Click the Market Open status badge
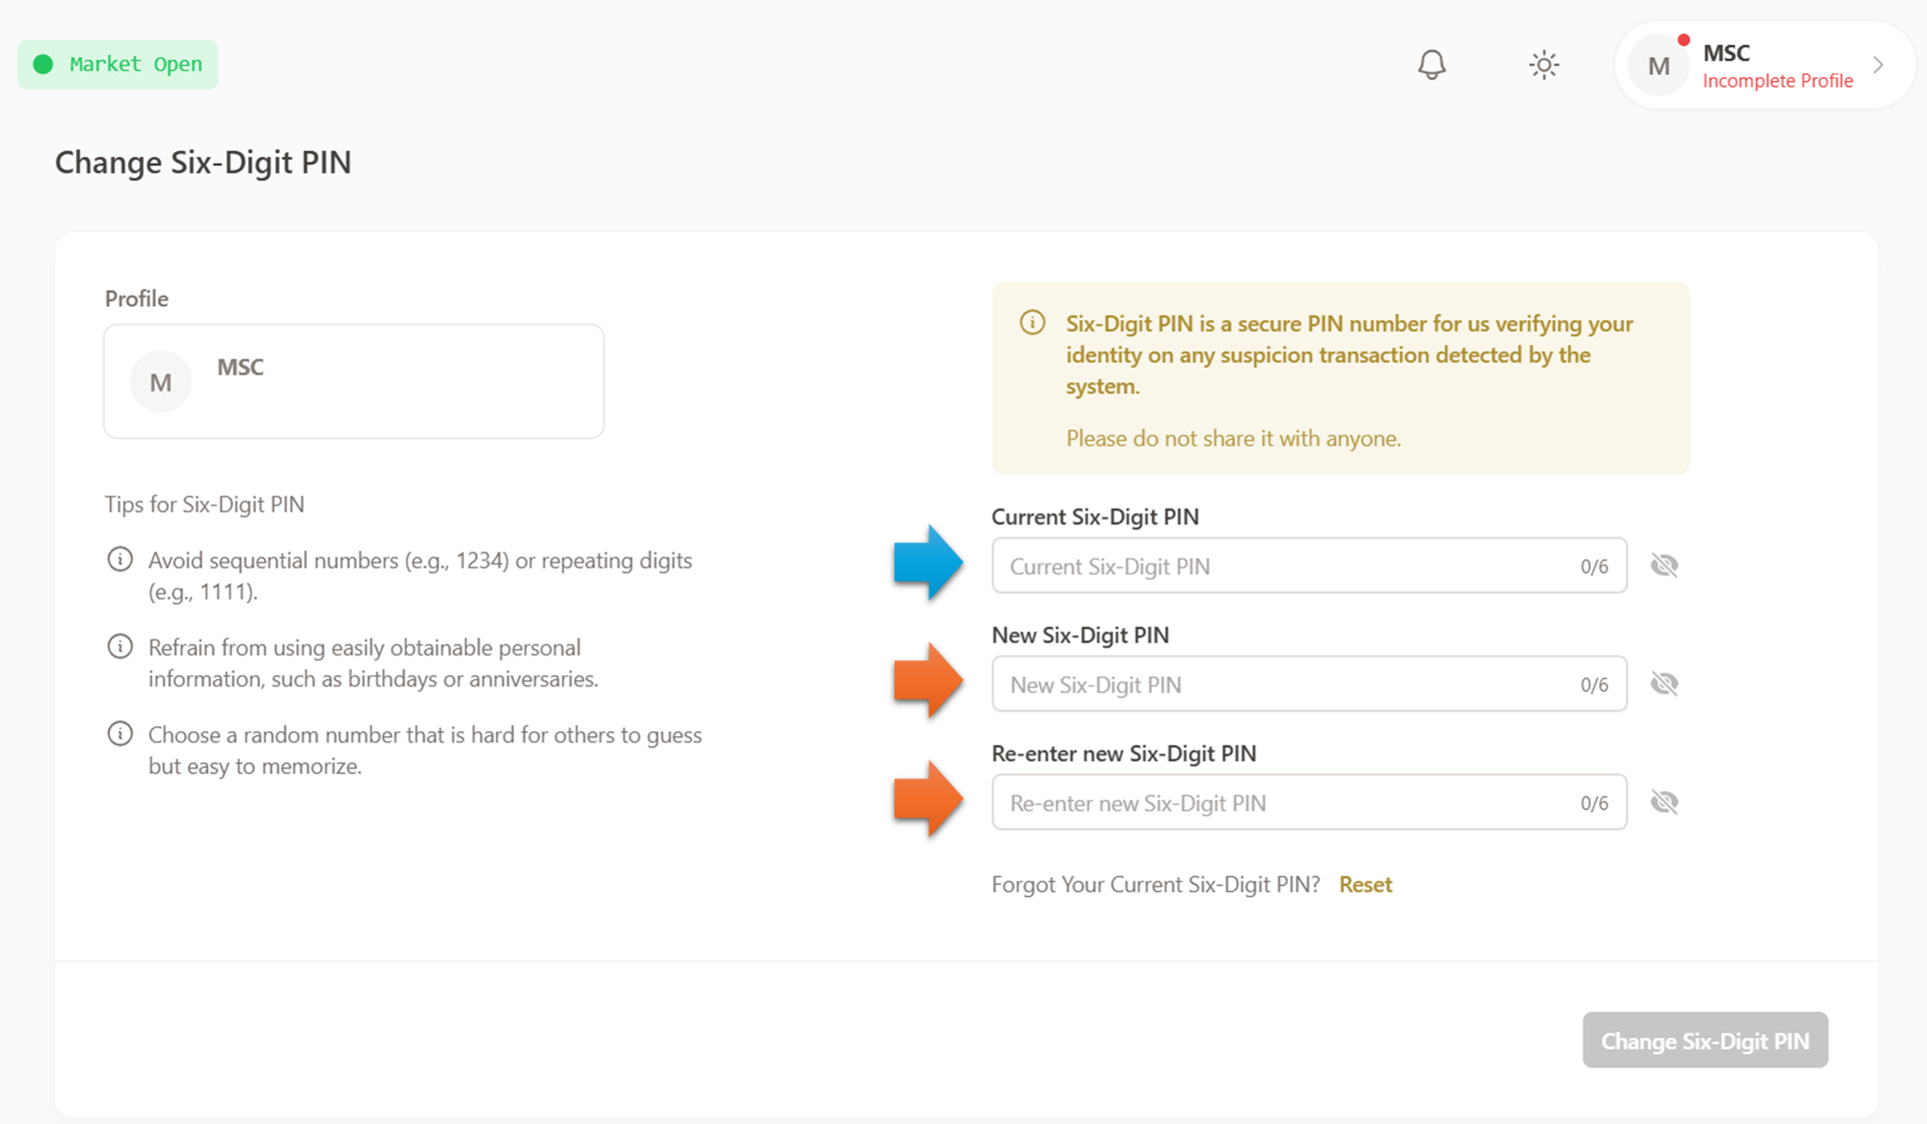 118,65
